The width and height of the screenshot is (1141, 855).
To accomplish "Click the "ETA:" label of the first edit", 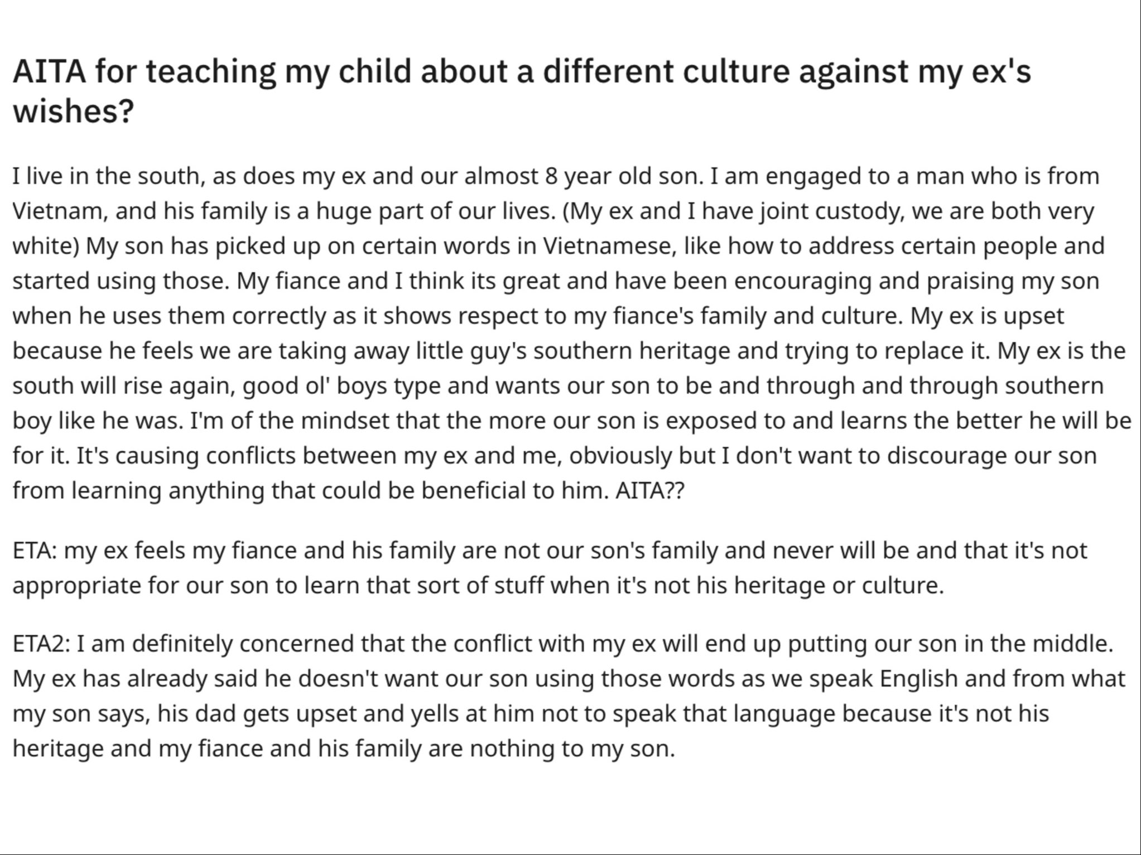I will tap(34, 550).
